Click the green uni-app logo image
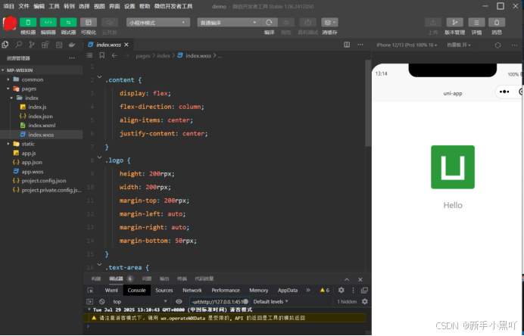This screenshot has height=336, width=524. [453, 167]
